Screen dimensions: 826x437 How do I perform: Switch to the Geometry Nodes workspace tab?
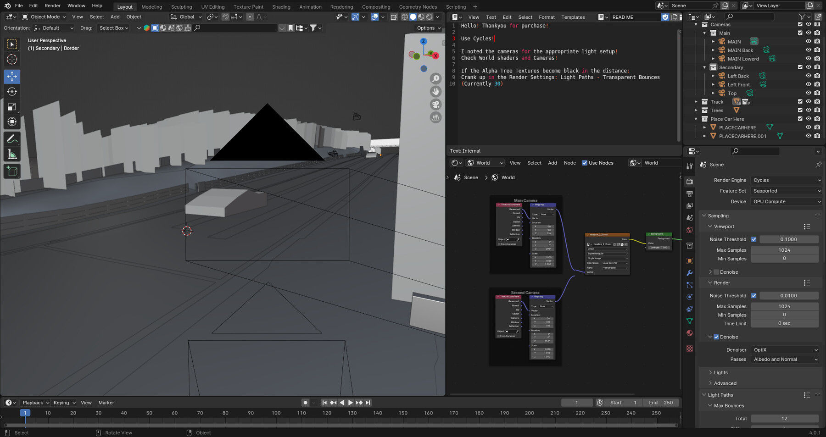click(418, 7)
